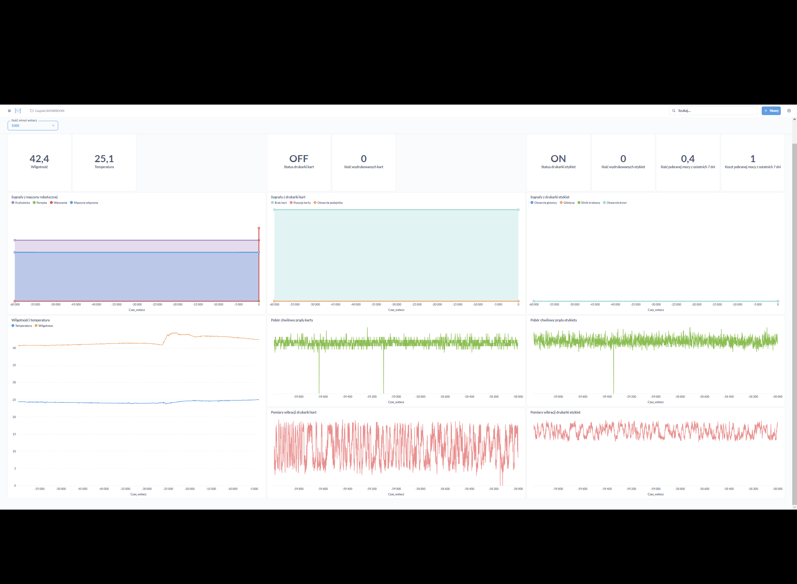Click the Wilgotność 42,4 scalar card
This screenshot has width=797, height=584.
click(39, 163)
